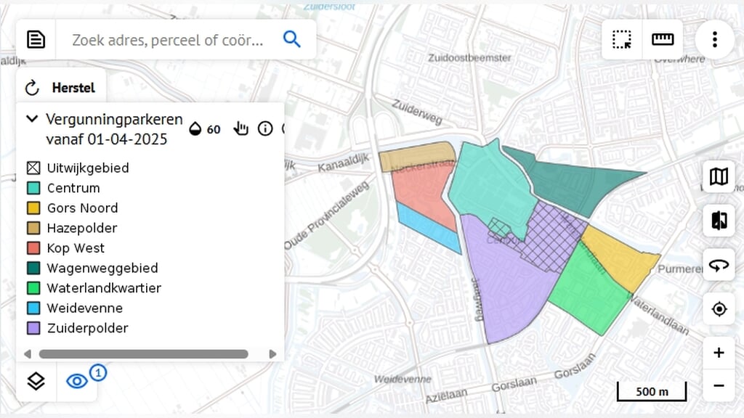Open the measure tool
Screen dimensions: 744x418
662,39
